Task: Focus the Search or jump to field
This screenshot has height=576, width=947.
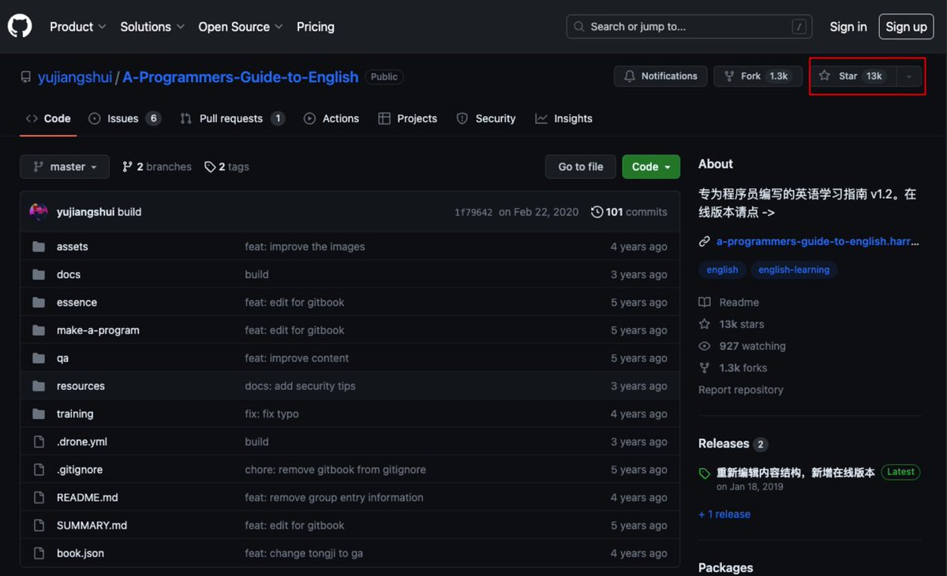Action: [x=690, y=27]
